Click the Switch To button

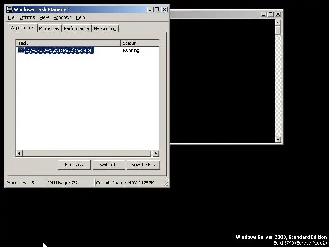[x=109, y=165]
